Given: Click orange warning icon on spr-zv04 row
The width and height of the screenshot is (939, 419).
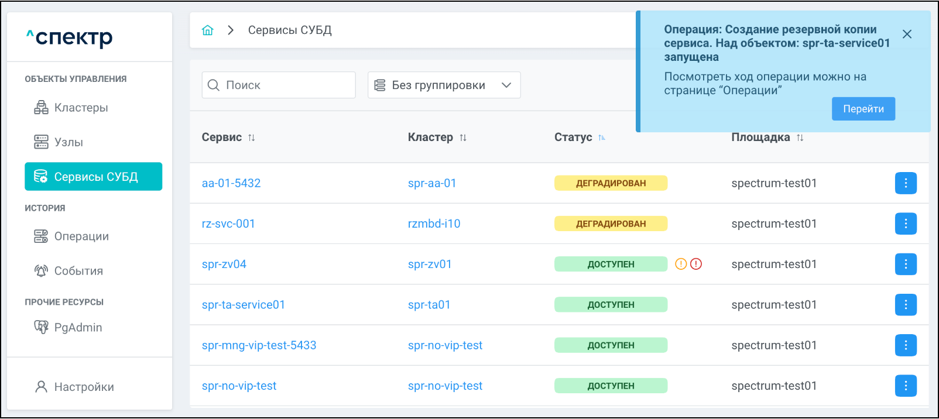Looking at the screenshot, I should [x=681, y=264].
